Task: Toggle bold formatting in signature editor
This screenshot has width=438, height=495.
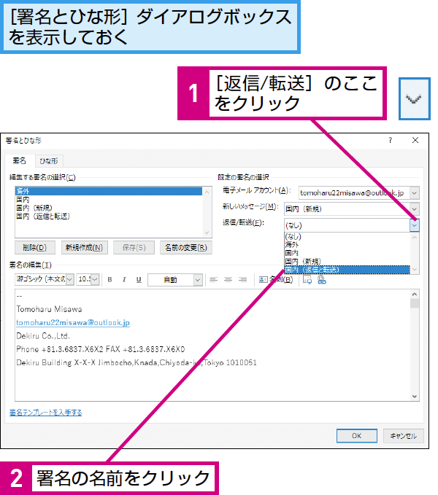Action: [x=109, y=280]
